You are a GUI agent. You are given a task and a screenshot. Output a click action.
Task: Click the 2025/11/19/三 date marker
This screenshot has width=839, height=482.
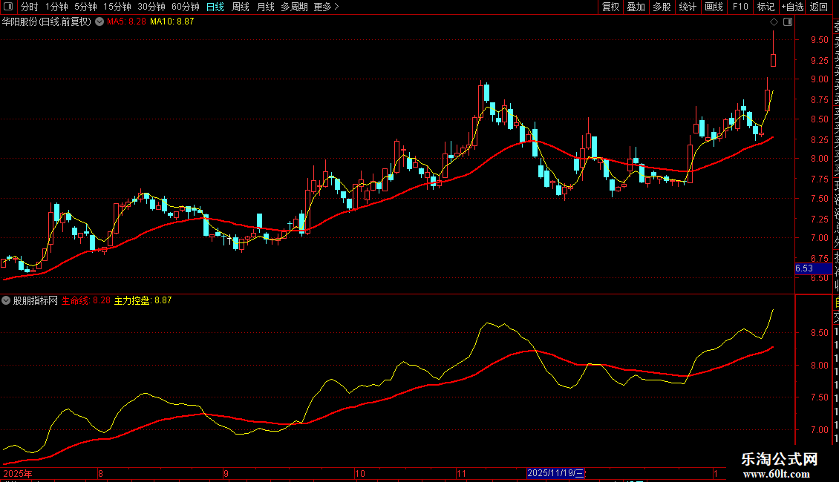click(x=556, y=473)
